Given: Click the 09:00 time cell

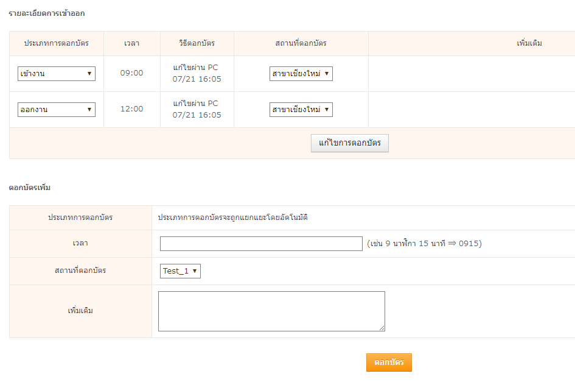Looking at the screenshot, I should click(131, 73).
